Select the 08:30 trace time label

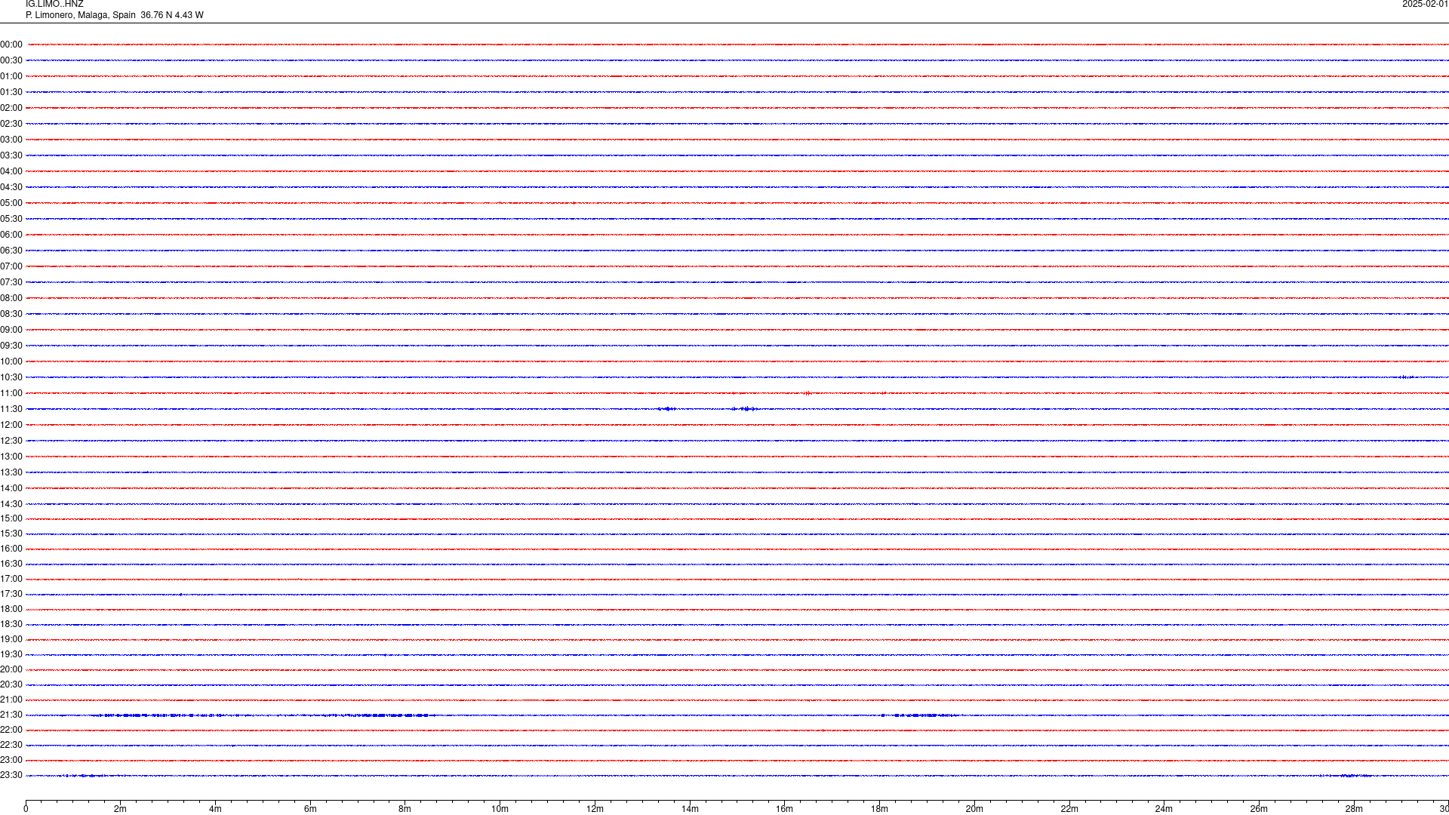pos(11,314)
